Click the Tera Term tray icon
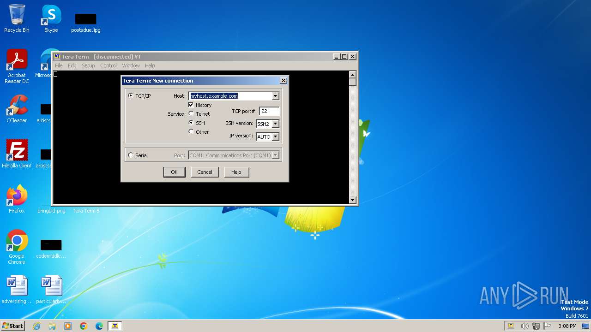Screen dimensions: 591x332 pyautogui.click(x=511, y=326)
